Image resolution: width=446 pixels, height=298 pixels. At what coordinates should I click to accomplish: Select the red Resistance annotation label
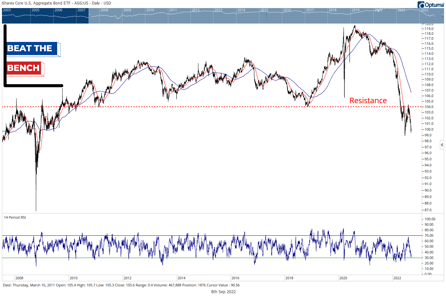point(368,101)
